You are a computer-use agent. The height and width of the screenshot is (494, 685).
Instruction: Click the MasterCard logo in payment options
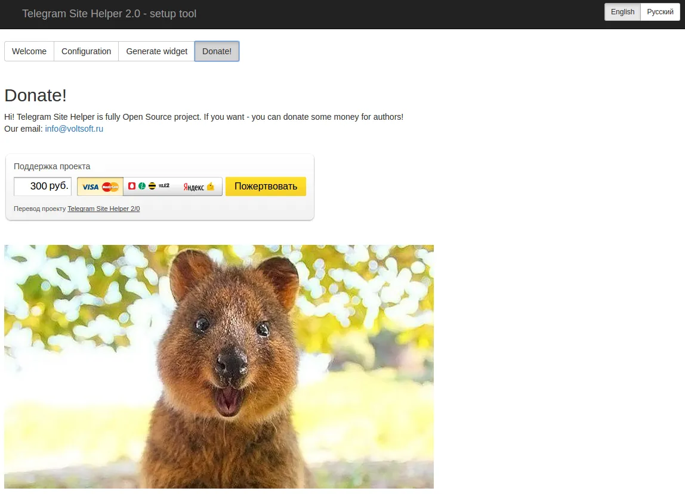110,187
